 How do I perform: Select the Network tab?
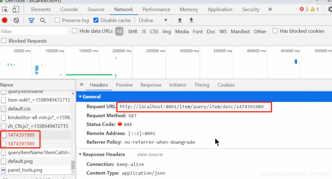124,9
